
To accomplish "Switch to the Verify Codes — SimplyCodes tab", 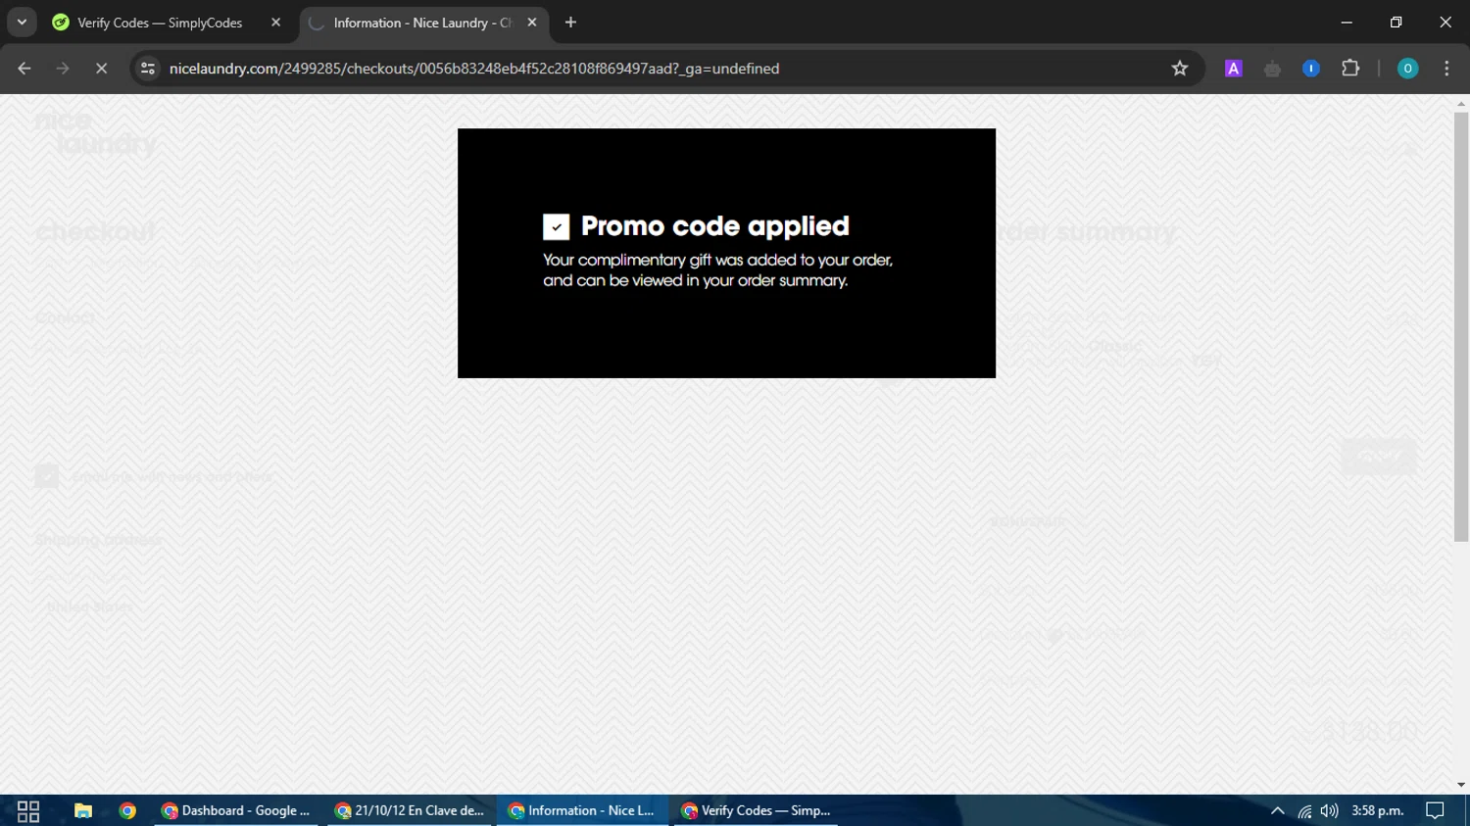I will (x=161, y=23).
